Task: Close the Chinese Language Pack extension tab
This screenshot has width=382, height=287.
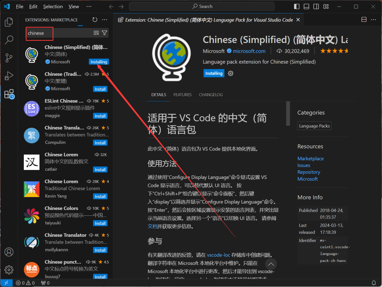Action: (x=298, y=20)
